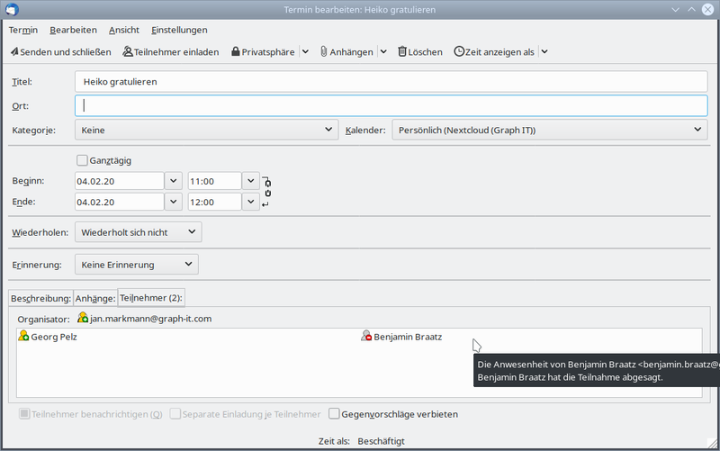
Task: Click Benjamin Braatz declined status icon
Action: (366, 336)
